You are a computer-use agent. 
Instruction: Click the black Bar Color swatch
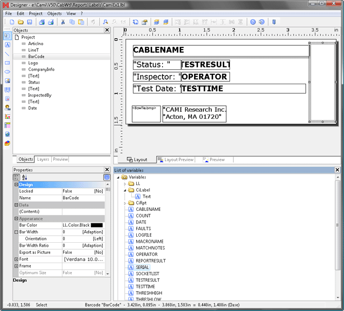point(96,225)
